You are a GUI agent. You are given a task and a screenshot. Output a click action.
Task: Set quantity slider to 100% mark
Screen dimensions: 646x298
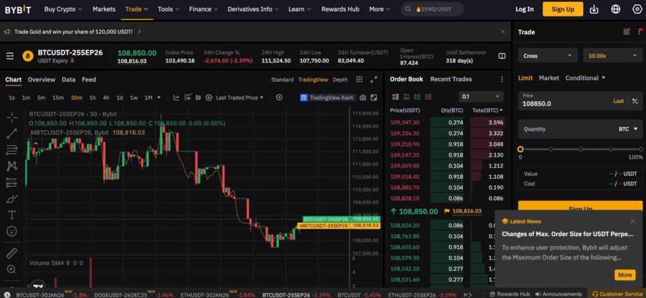point(640,149)
